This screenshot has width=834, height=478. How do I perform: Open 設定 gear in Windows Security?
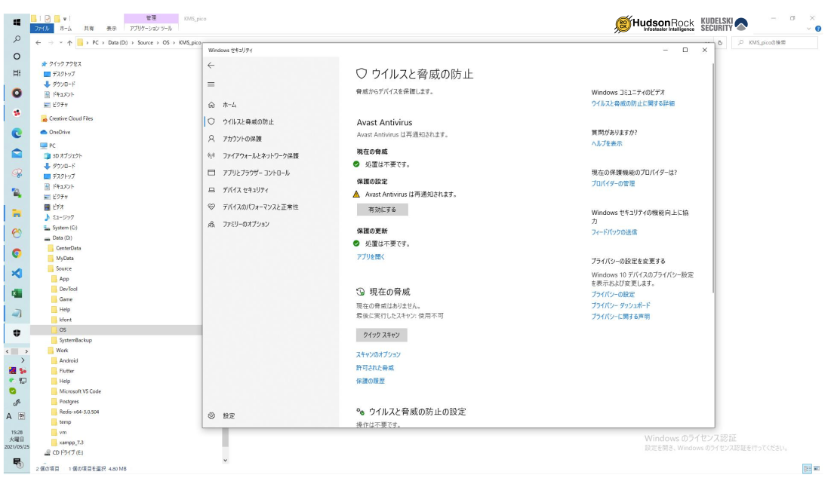pos(211,416)
